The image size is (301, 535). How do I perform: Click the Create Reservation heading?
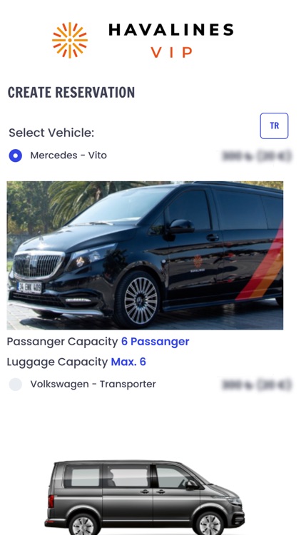coord(71,92)
